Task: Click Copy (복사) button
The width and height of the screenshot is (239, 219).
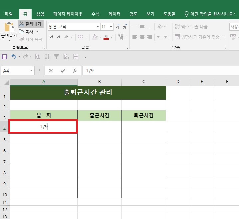Action: [26, 32]
